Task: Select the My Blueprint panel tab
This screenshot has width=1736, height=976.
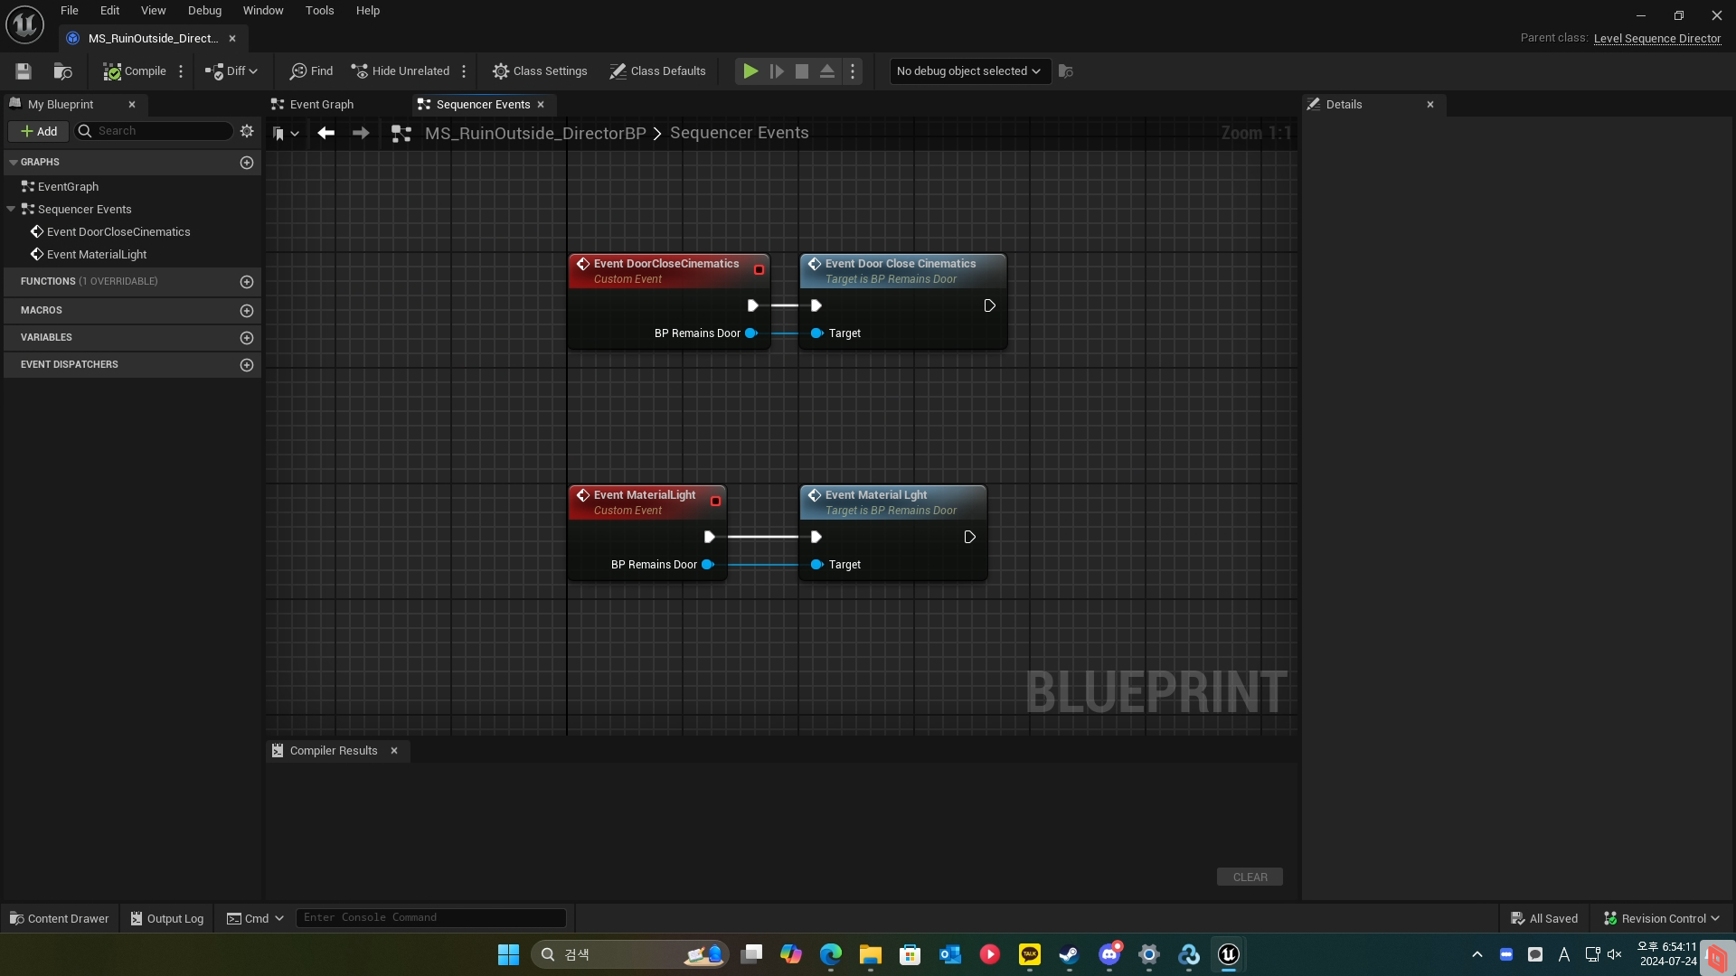Action: pyautogui.click(x=61, y=105)
